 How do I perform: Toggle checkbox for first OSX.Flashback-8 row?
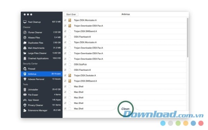point(65,37)
